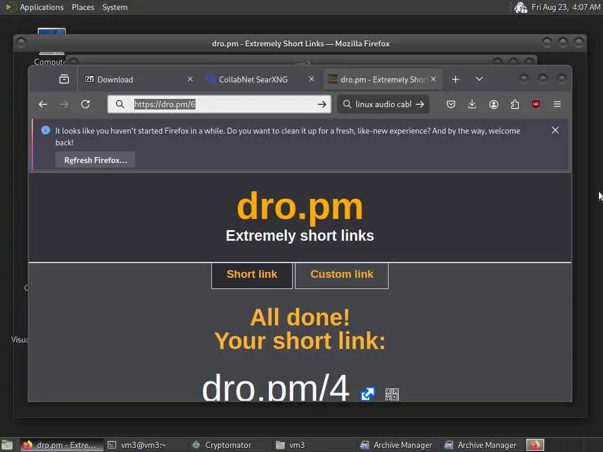Click search arrow beside 'linux audio cabl'

[420, 104]
